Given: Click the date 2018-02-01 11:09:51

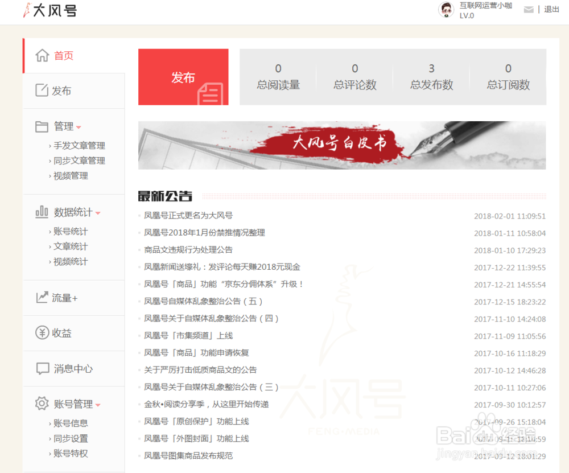Looking at the screenshot, I should coord(509,216).
